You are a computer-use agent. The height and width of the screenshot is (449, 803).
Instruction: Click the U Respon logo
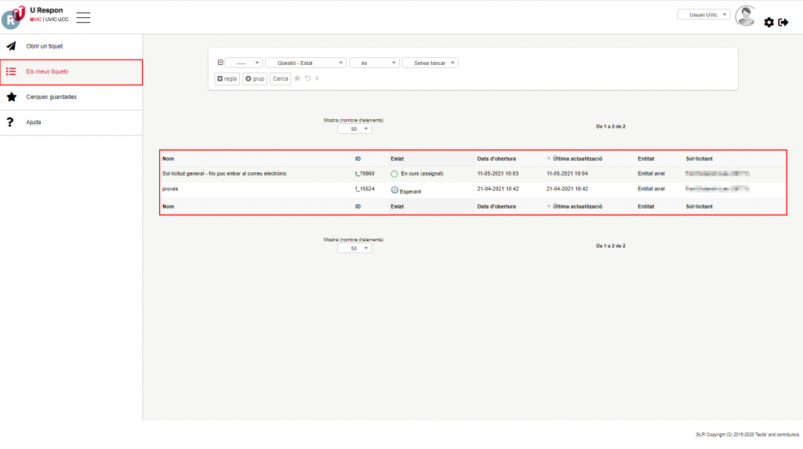tap(13, 16)
